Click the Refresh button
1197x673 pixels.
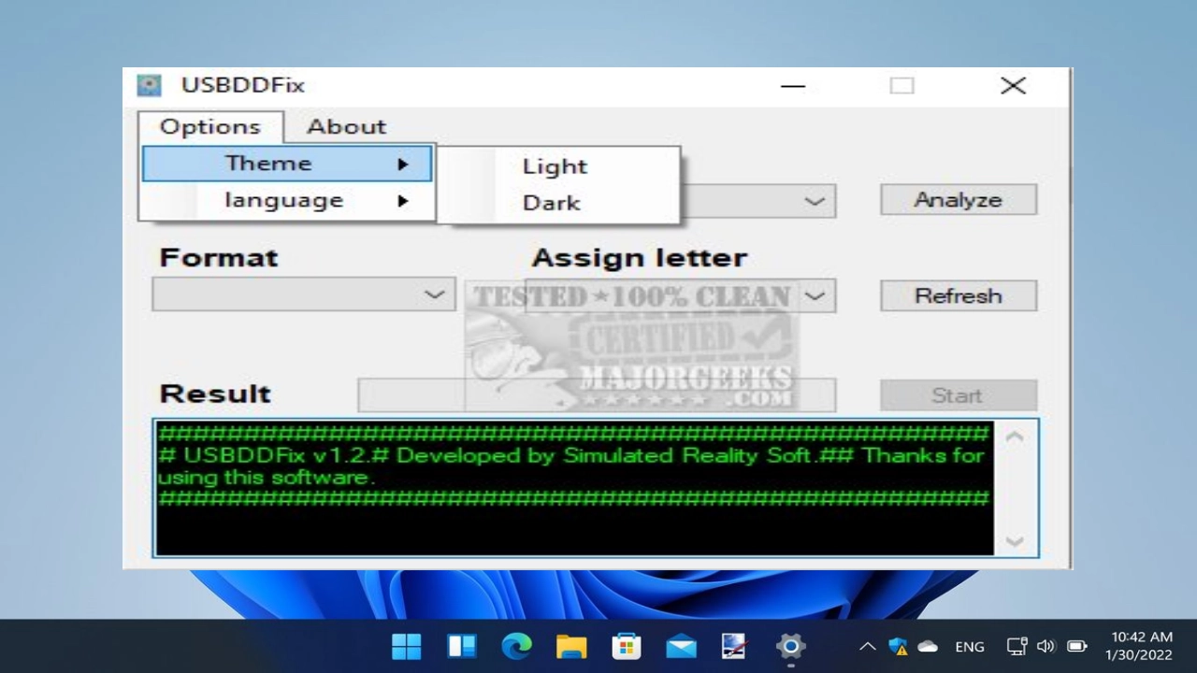958,295
